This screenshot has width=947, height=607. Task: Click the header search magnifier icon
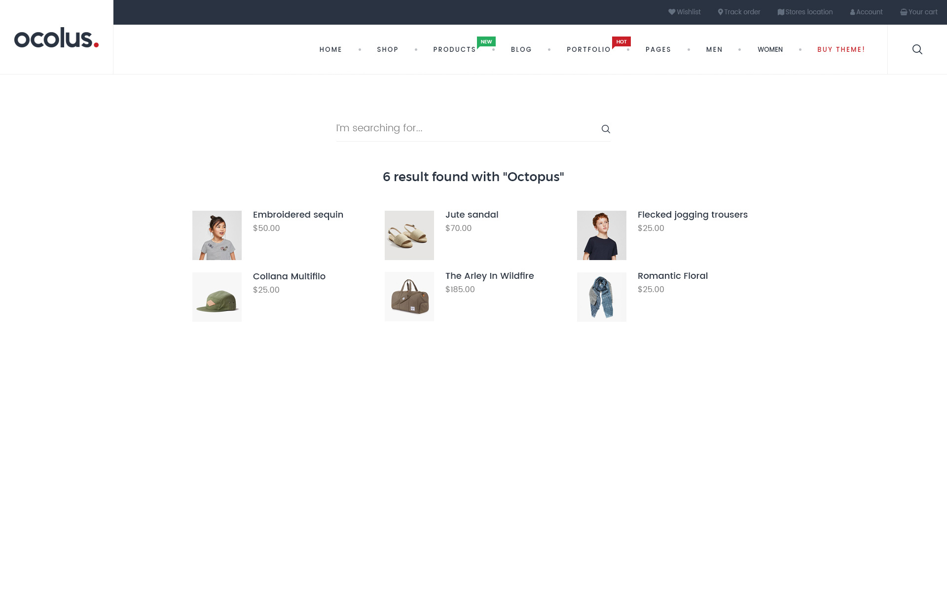[x=917, y=49]
